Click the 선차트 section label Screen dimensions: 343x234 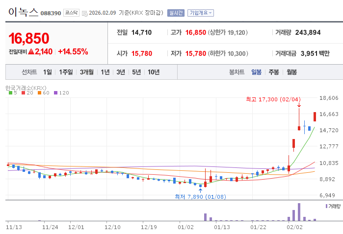point(29,72)
